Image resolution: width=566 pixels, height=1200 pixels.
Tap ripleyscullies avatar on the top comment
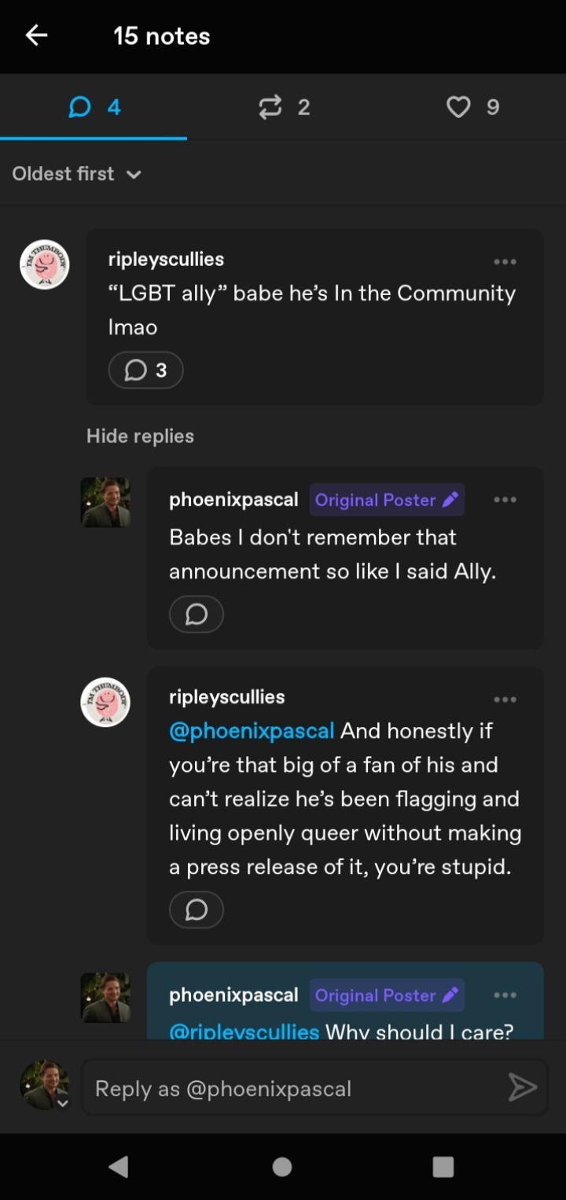click(x=45, y=264)
